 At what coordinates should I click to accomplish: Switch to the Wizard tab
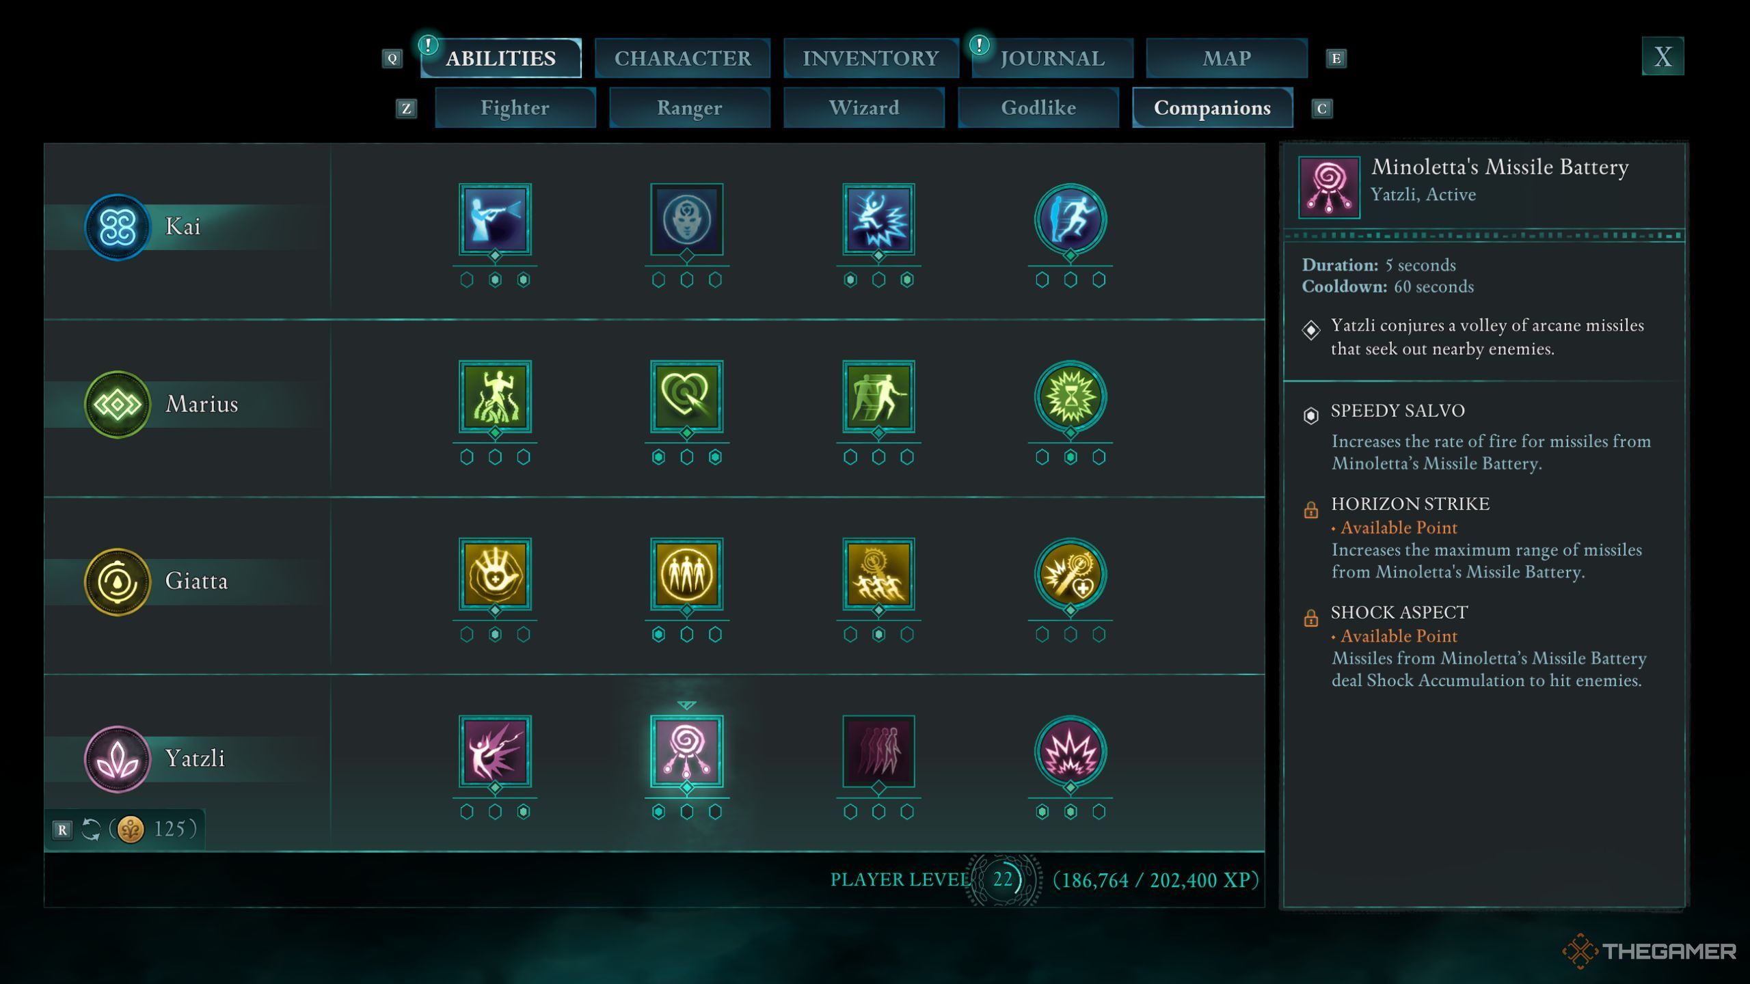[864, 107]
